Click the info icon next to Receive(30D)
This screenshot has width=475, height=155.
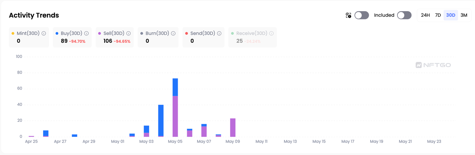pyautogui.click(x=271, y=33)
